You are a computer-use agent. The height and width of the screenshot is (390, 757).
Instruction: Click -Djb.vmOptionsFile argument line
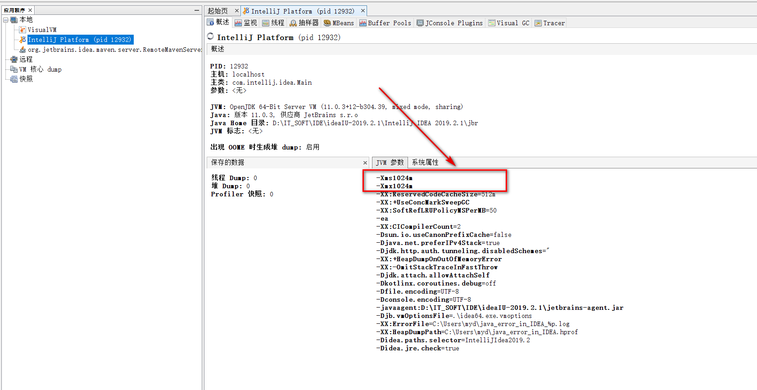point(454,316)
